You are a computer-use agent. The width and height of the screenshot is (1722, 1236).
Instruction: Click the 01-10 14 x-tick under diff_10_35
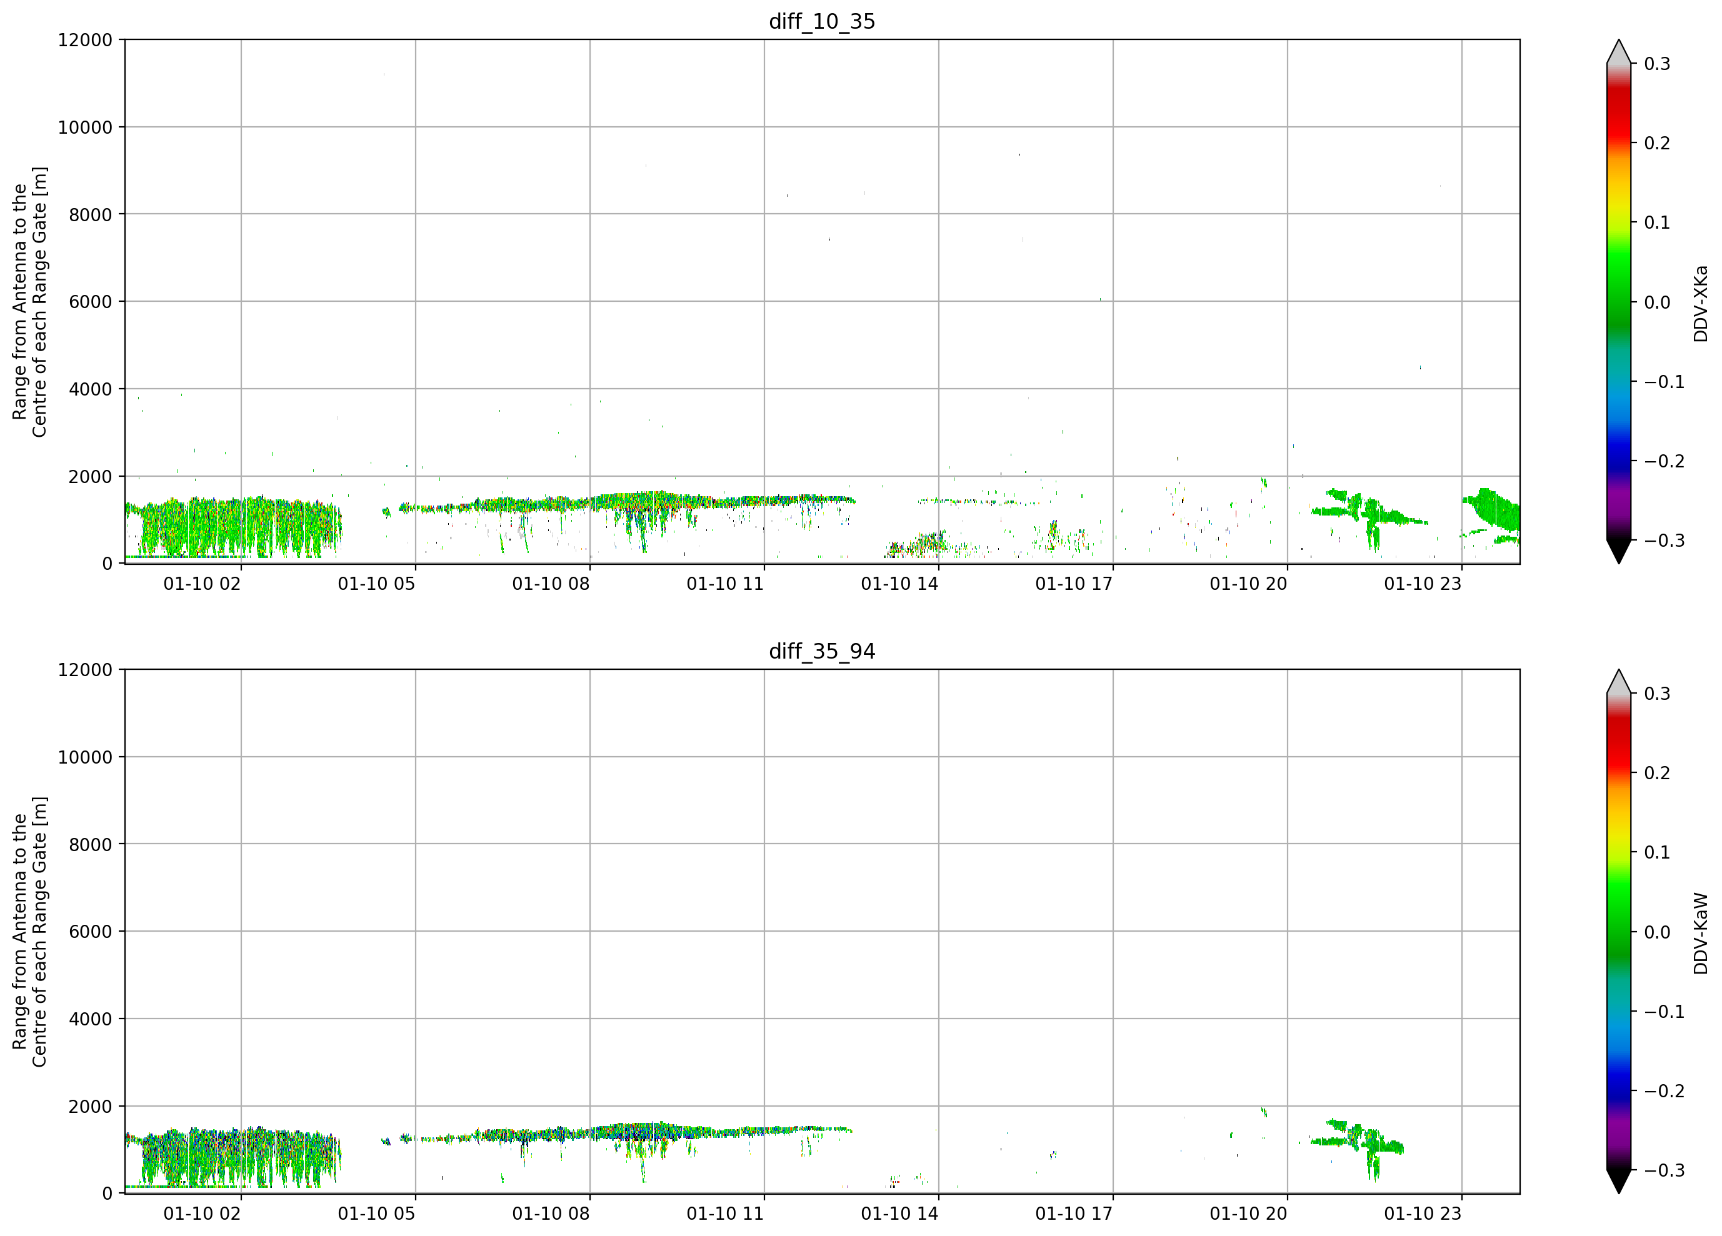click(x=899, y=584)
